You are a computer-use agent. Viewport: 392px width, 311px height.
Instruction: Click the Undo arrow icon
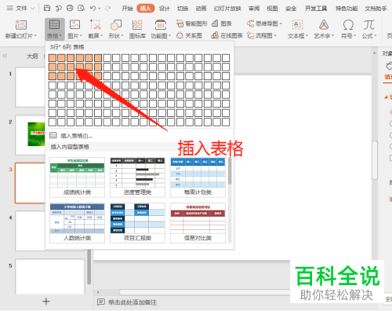(93, 9)
